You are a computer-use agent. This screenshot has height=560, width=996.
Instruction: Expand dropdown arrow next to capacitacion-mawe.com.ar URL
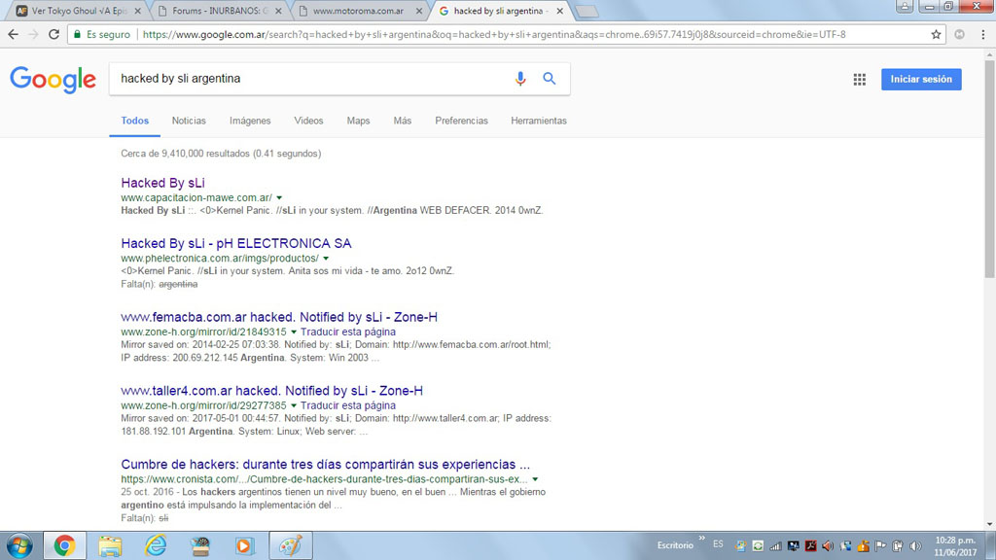pos(279,197)
